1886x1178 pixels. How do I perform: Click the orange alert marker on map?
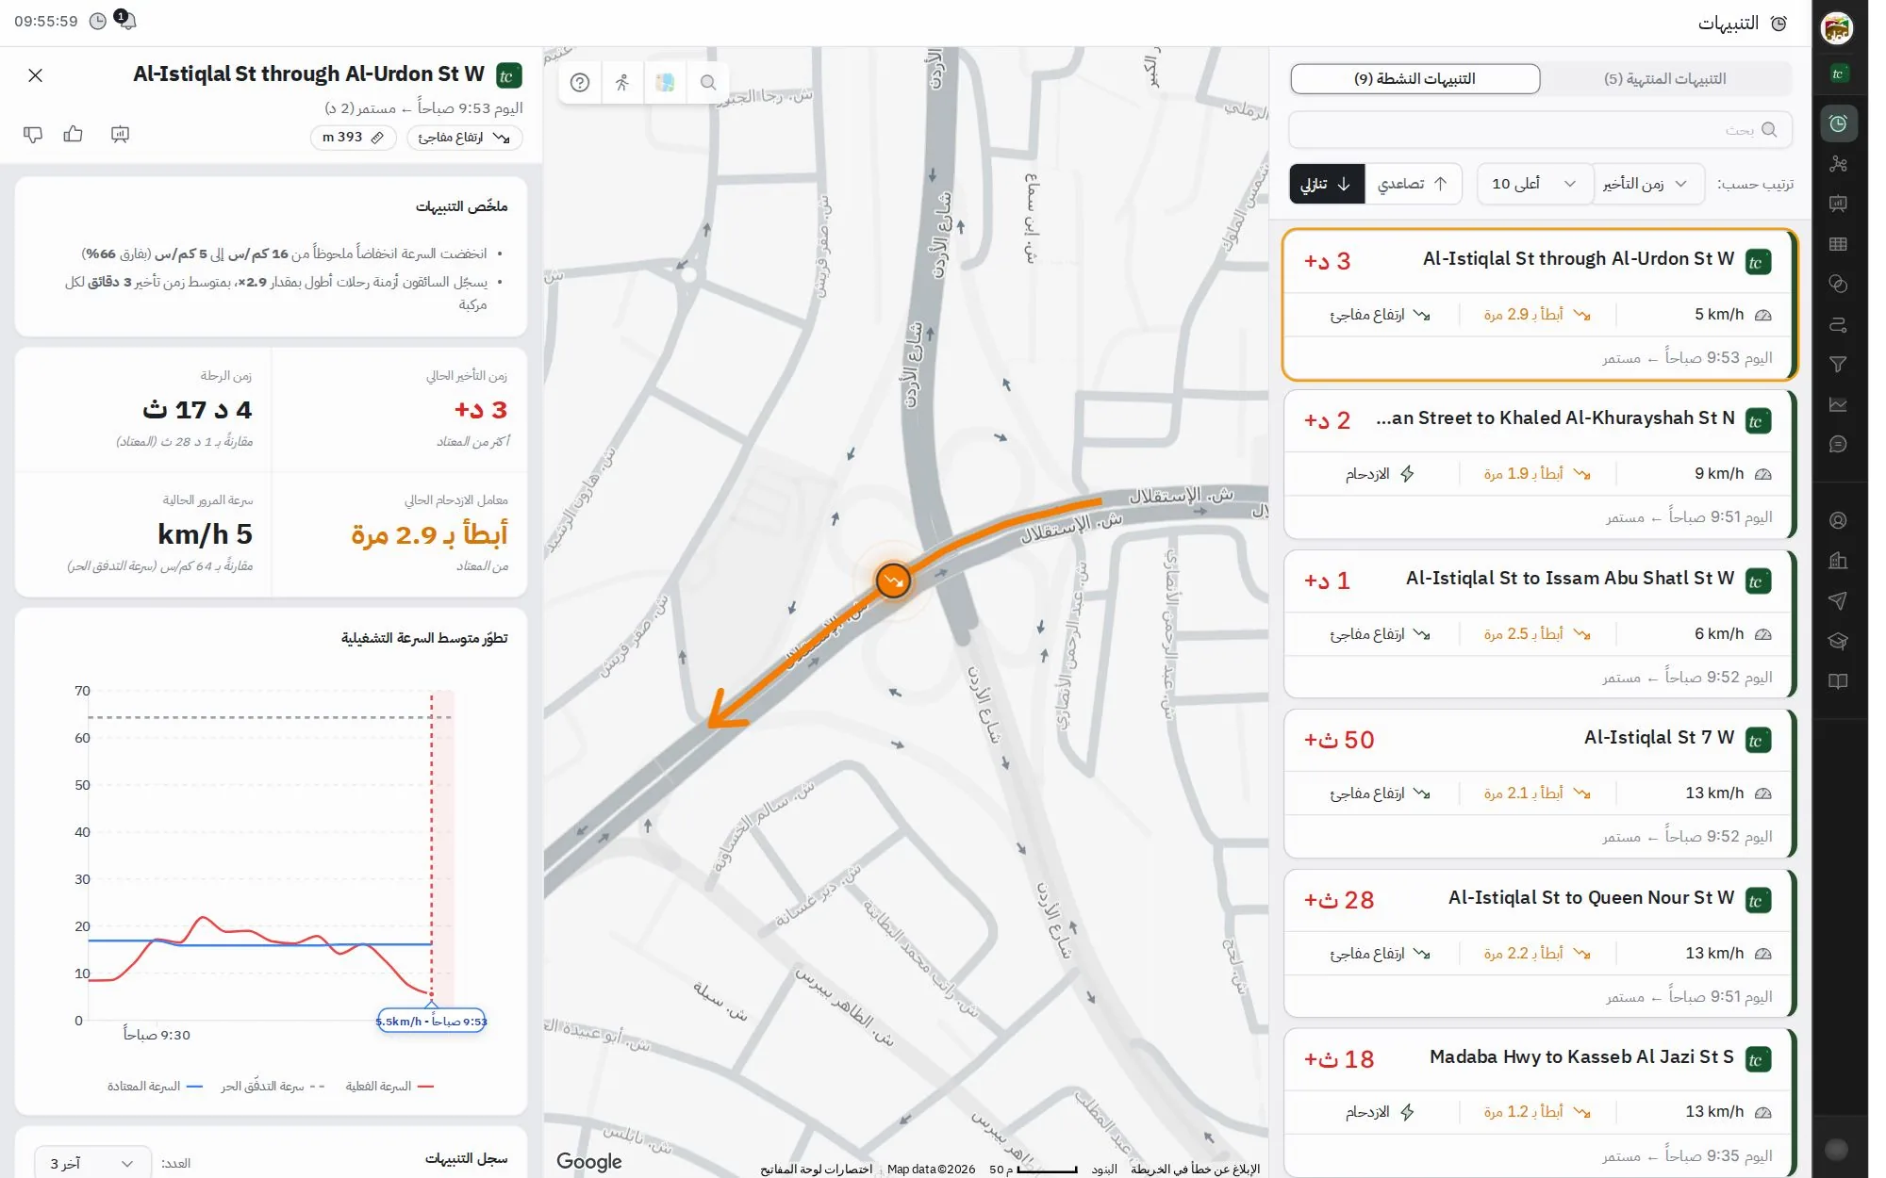[x=893, y=581]
